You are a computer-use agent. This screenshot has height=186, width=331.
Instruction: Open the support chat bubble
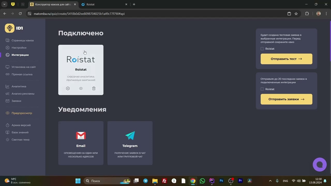pos(320,165)
